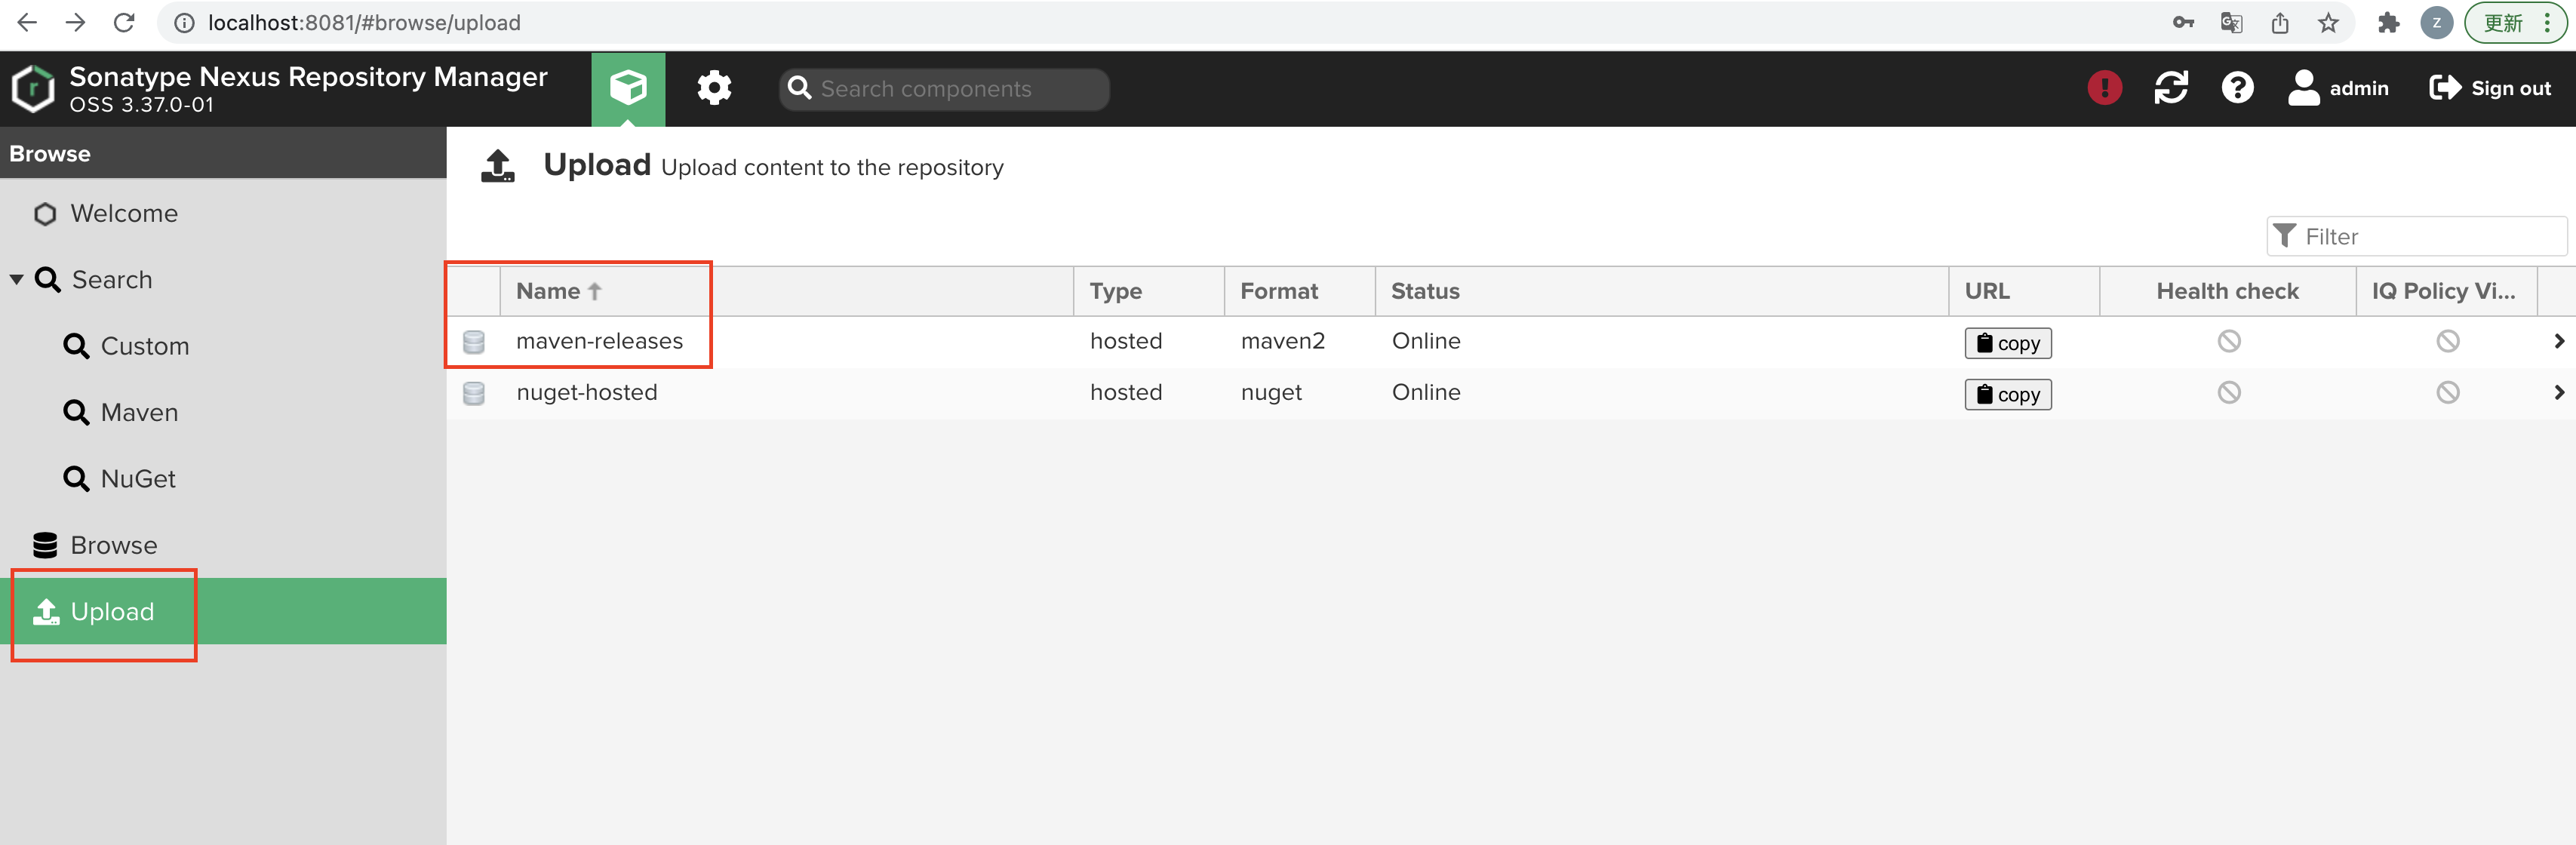Collapse the Search tree node arrow
2576x845 pixels.
click(17, 280)
